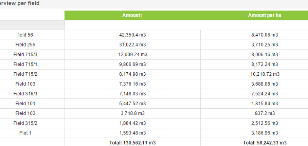Click the Field 715/3 name cell
This screenshot has height=146, width=308.
25,55
